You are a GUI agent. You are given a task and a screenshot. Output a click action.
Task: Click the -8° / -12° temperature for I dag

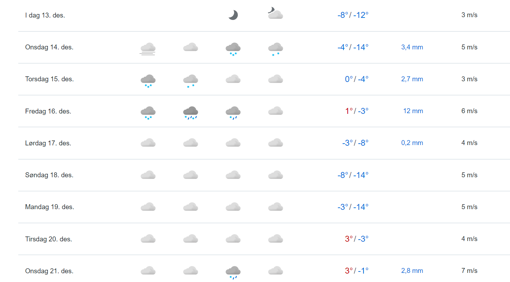(353, 15)
